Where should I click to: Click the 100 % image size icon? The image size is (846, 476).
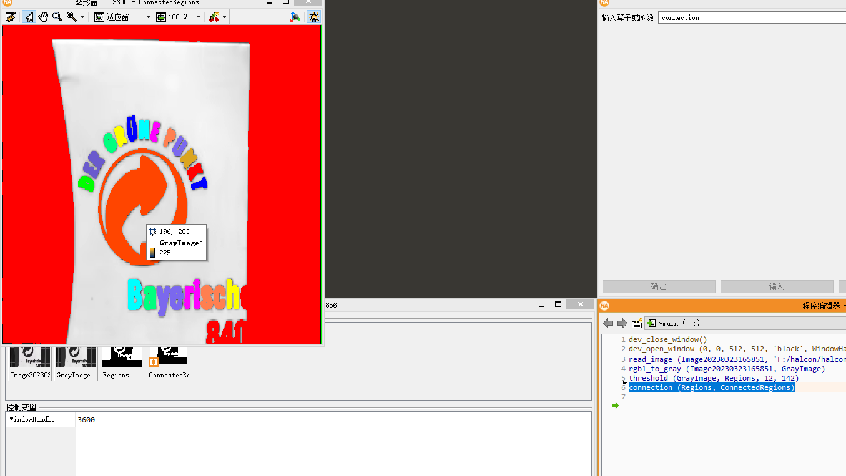[161, 17]
